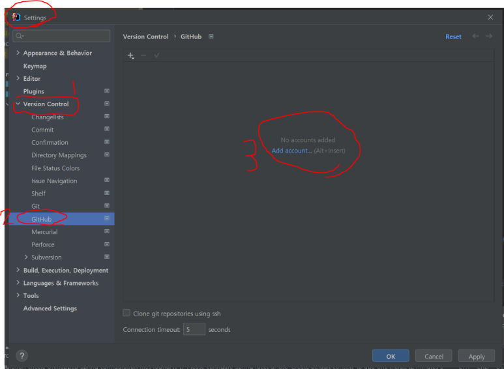Click the project icon next to Confirmation
The width and height of the screenshot is (504, 369).
point(107,141)
